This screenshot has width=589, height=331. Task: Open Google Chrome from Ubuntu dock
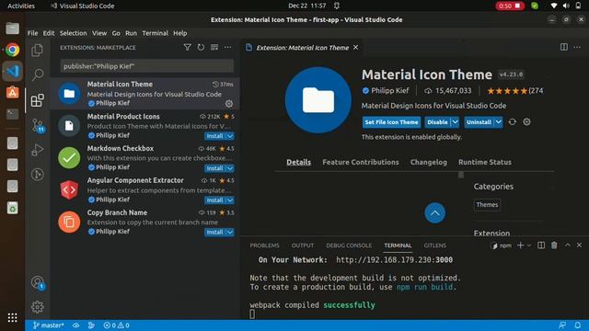point(12,50)
